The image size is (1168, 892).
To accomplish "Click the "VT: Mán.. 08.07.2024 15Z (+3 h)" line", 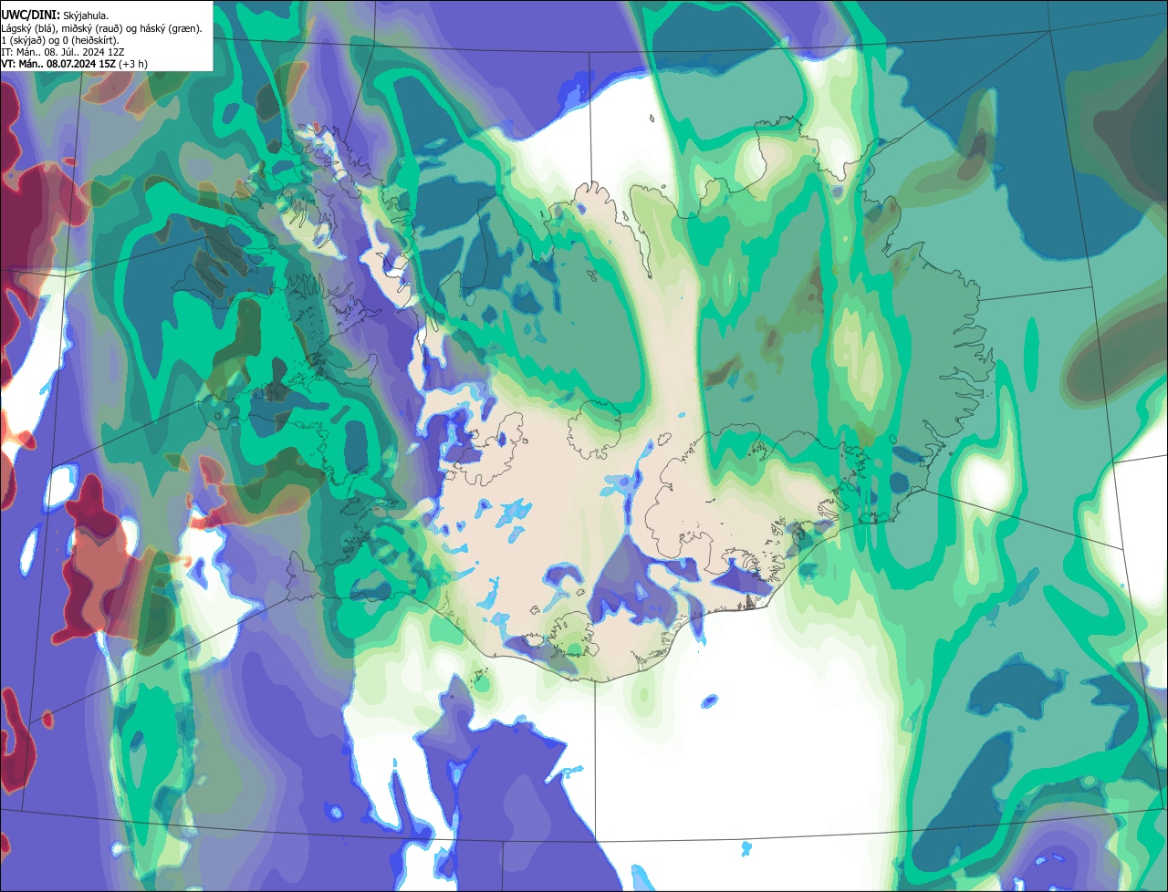I will tap(74, 64).
